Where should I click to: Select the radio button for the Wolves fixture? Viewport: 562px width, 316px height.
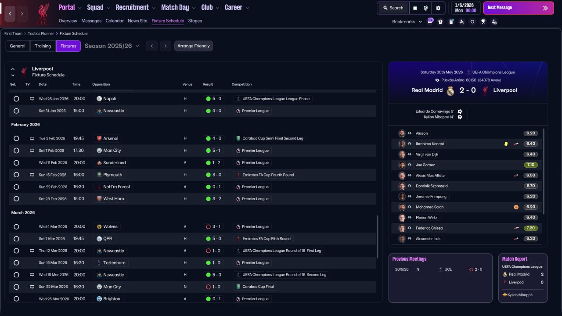(16, 227)
